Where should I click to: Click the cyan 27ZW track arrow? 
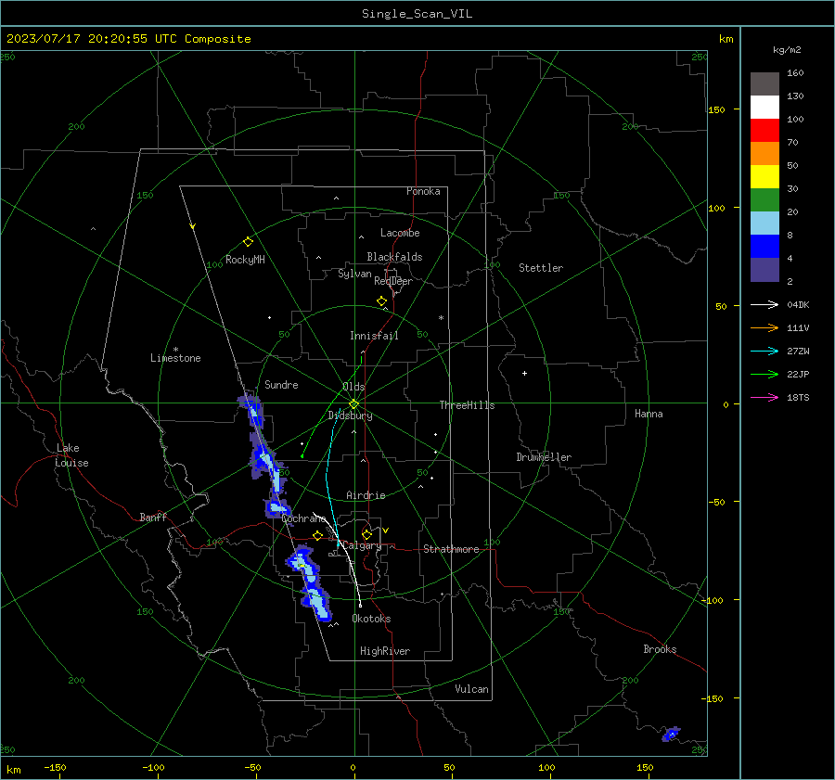764,351
